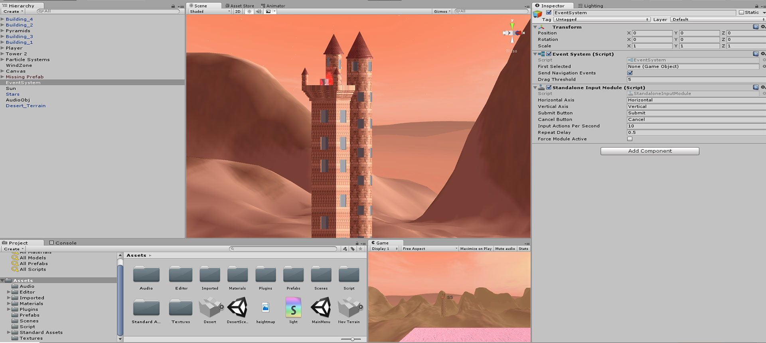Select the light shader asset icon
This screenshot has width=766, height=343.
click(293, 308)
